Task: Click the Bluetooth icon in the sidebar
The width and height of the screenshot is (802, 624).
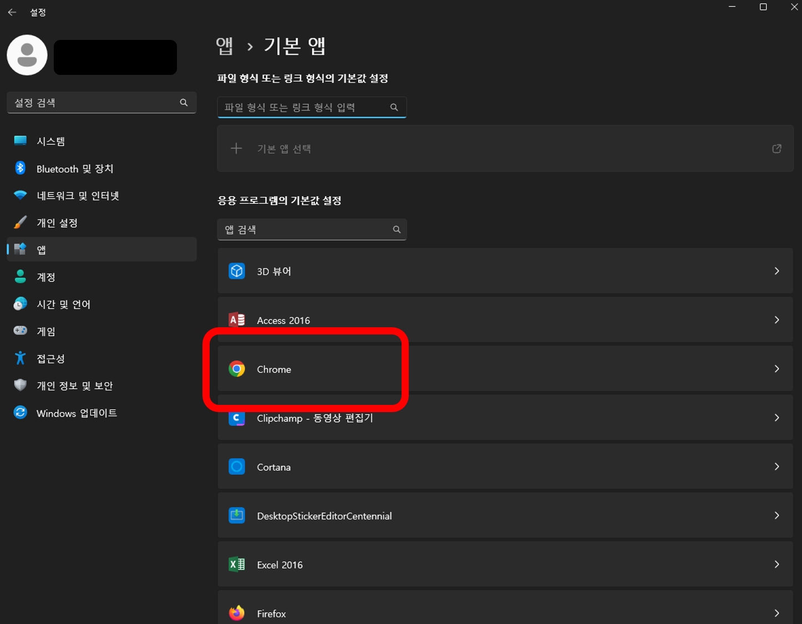Action: (x=21, y=168)
